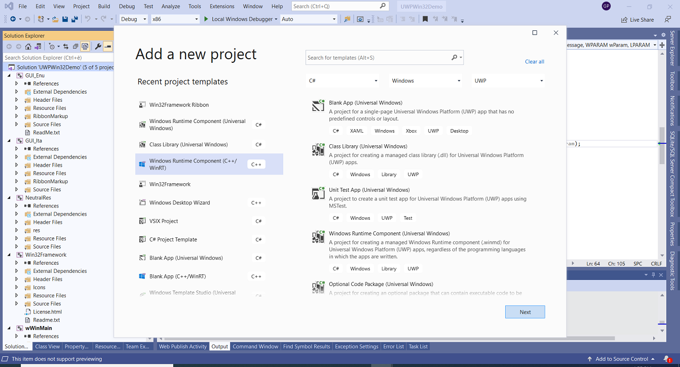Open the Debug configuration dropdown
Image resolution: width=680 pixels, height=367 pixels.
point(134,19)
